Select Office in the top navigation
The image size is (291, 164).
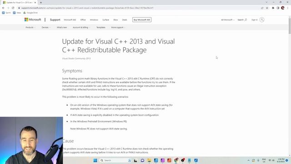[x=83, y=20]
